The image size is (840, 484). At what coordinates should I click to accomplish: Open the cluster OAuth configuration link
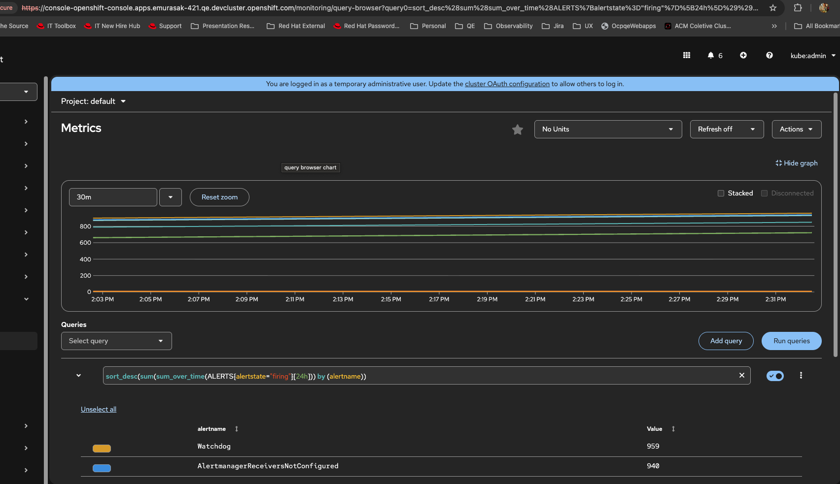click(507, 84)
